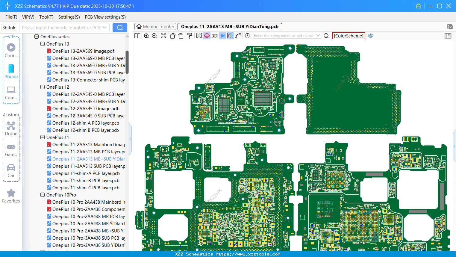This screenshot has height=257, width=456.
Task: Open the component or net name dropdown
Action: 318,36
